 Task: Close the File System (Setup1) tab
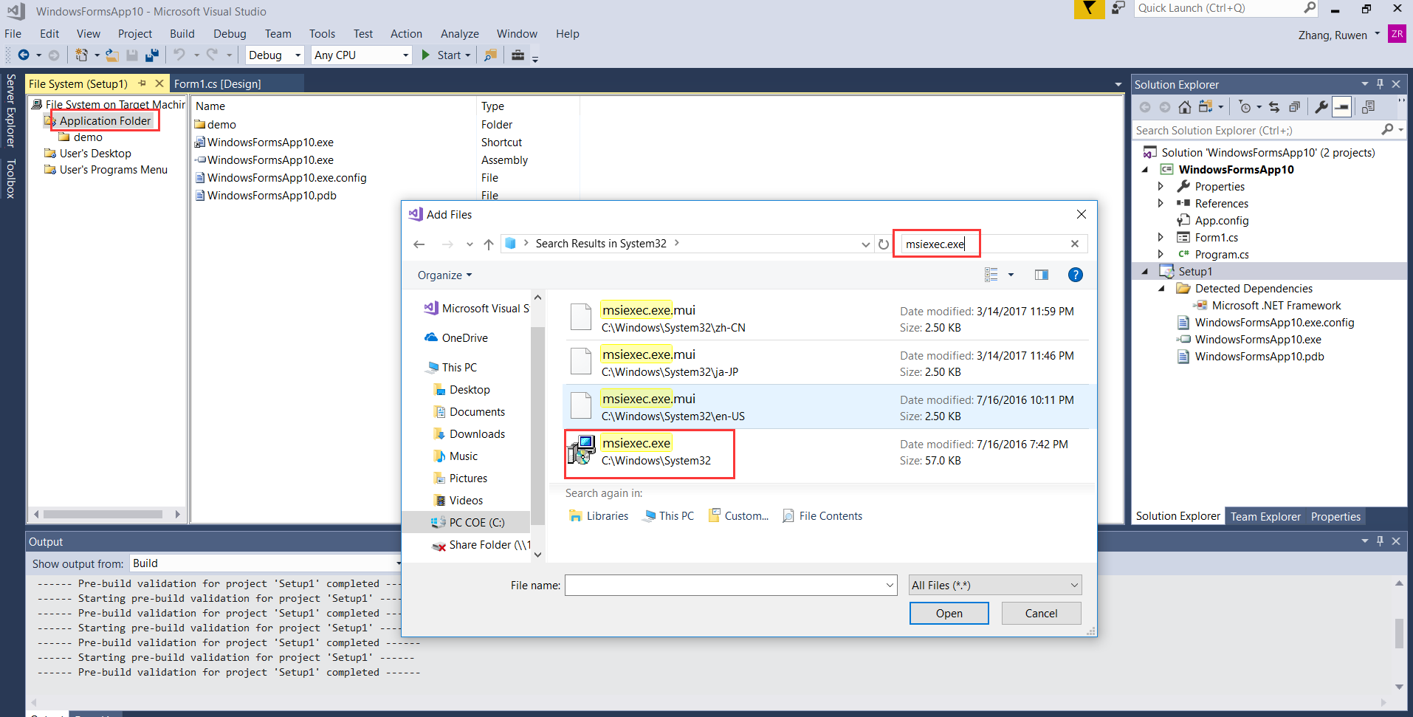(x=159, y=83)
